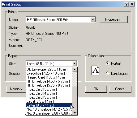Select the Portrait orientation radio button
Viewport: 137px width, 118px height.
(108, 63)
